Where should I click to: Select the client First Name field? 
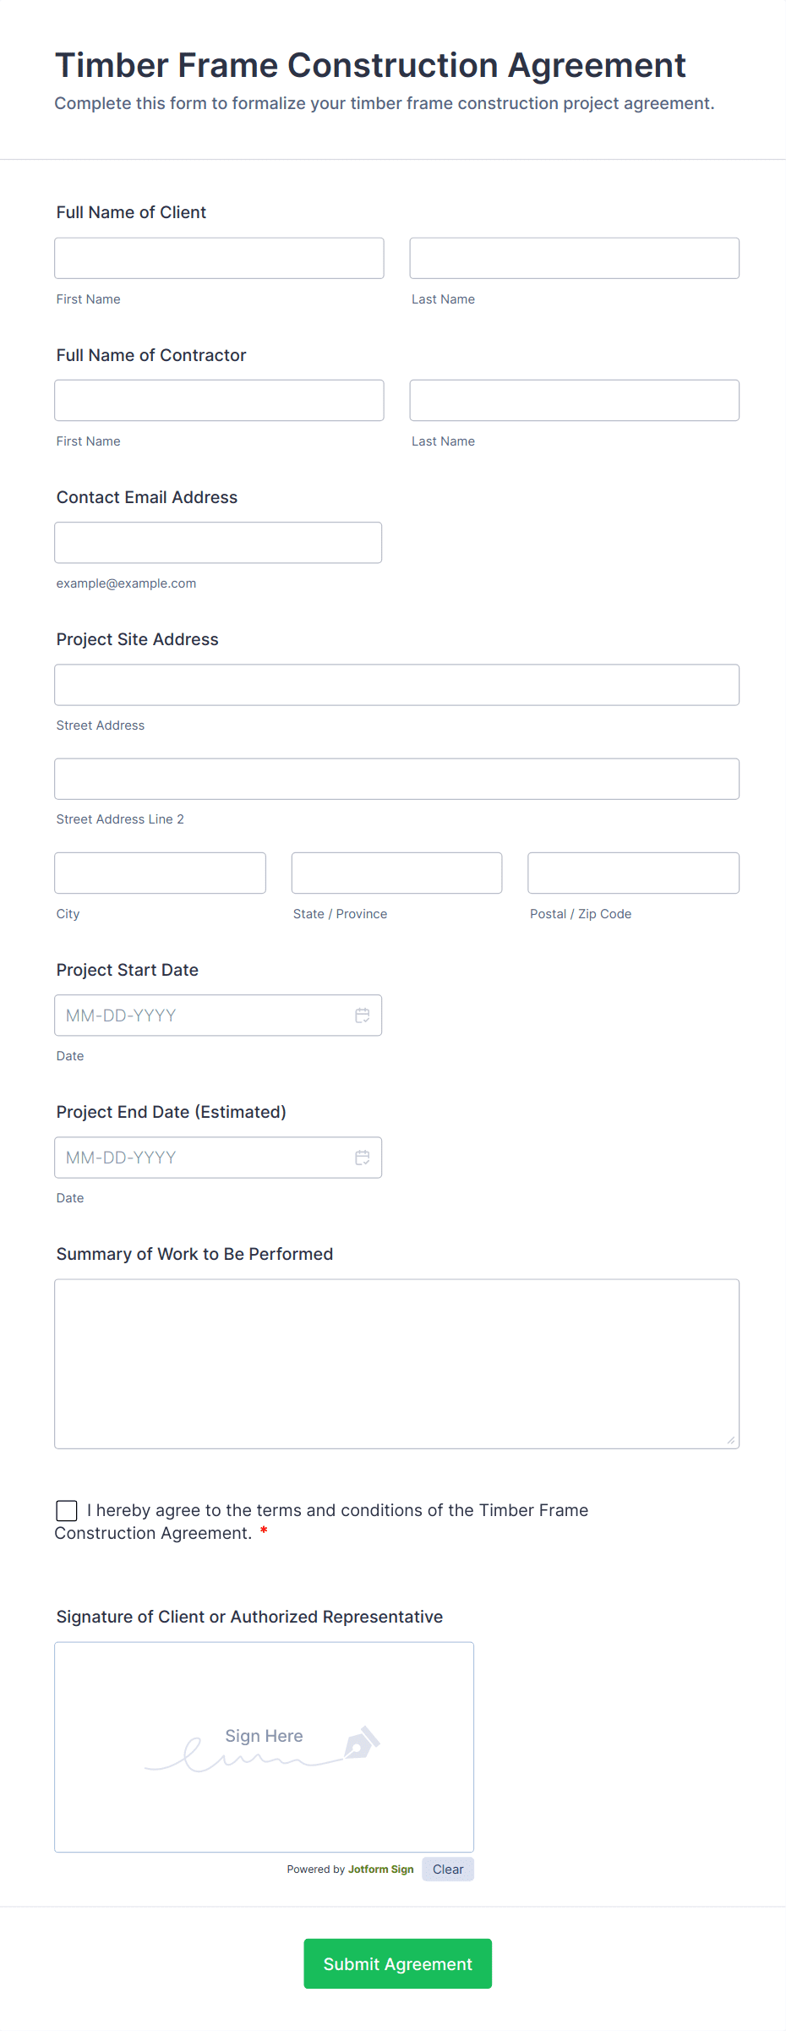pyautogui.click(x=218, y=258)
